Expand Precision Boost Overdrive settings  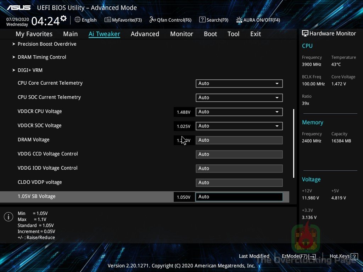pyautogui.click(x=47, y=44)
